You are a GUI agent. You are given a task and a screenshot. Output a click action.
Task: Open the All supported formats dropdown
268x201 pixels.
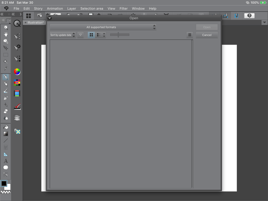tap(101, 27)
